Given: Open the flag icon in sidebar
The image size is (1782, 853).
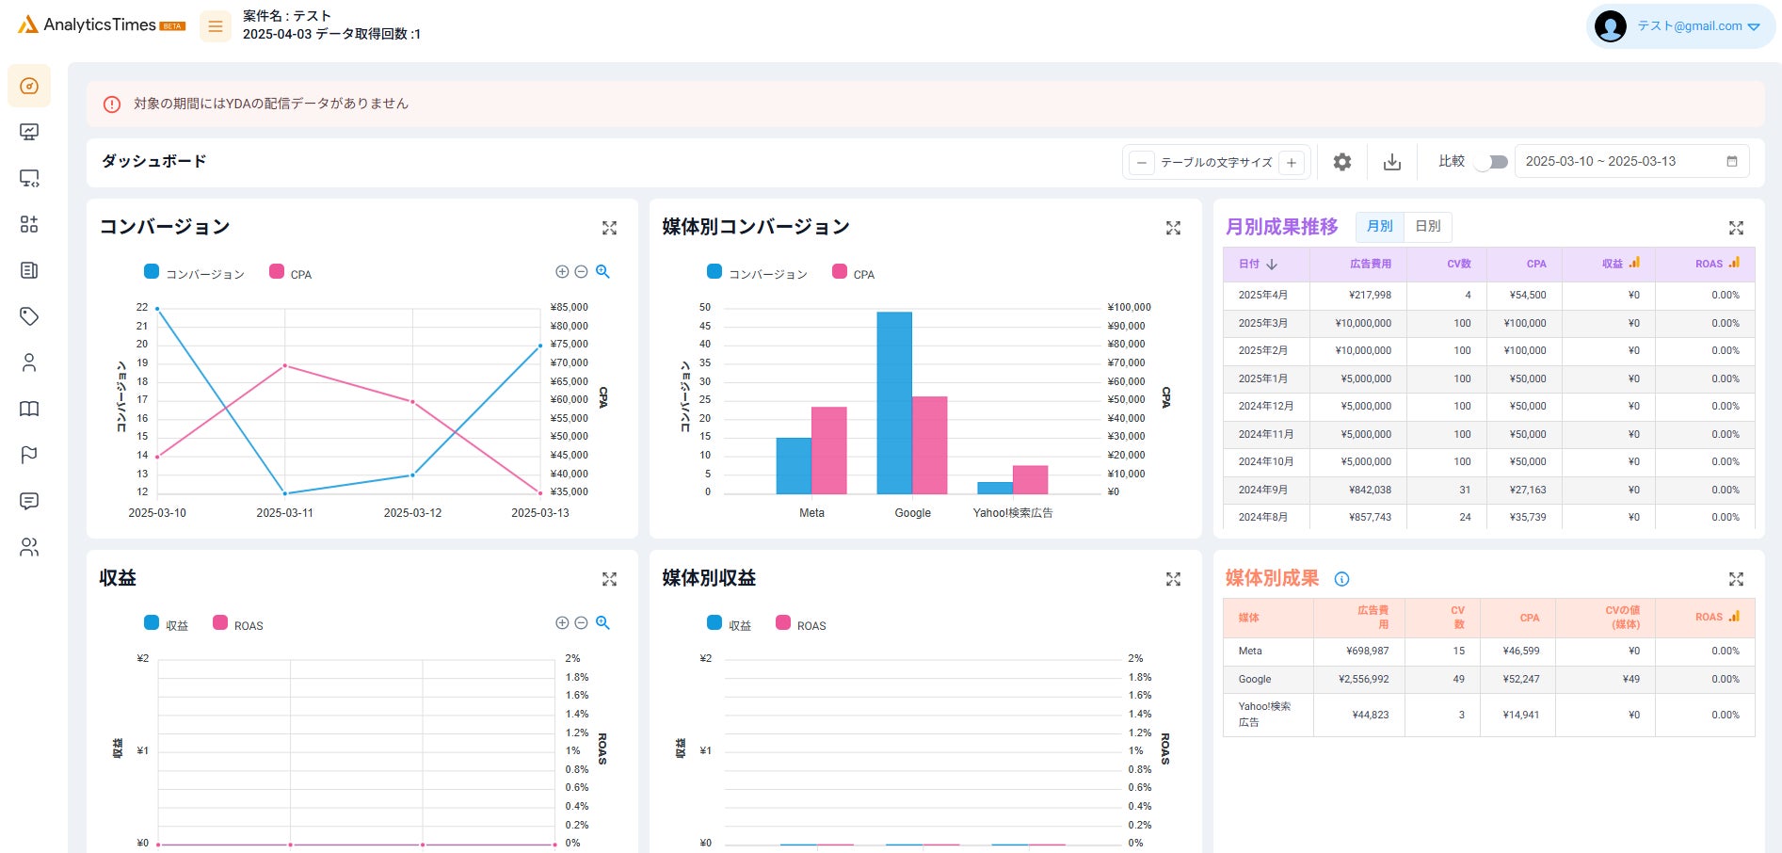Looking at the screenshot, I should 29,455.
